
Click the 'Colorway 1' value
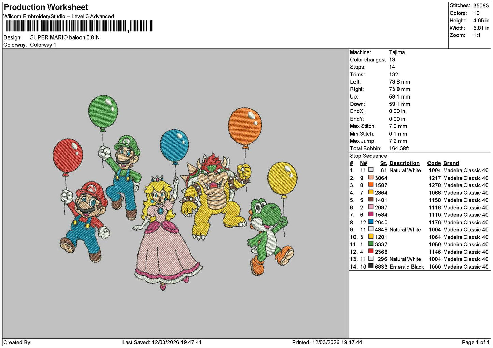(x=43, y=45)
